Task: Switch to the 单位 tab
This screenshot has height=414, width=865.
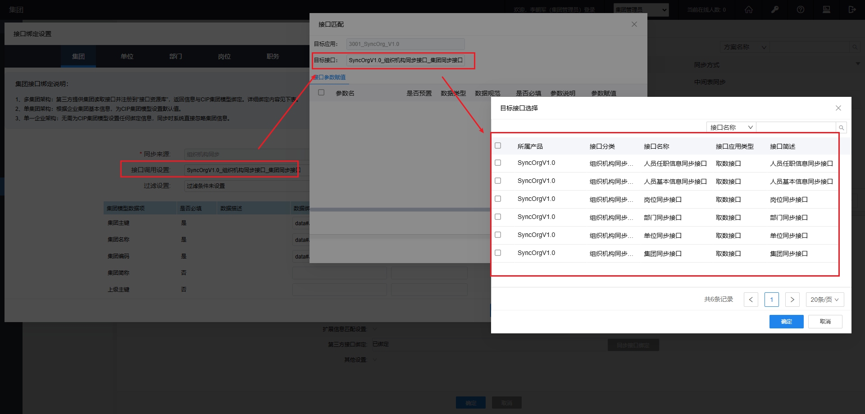Action: coord(127,56)
